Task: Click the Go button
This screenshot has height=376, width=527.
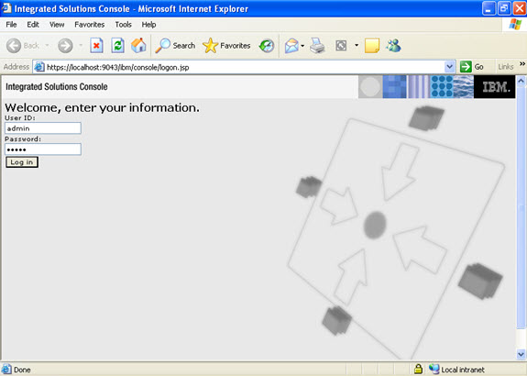Action: point(471,67)
